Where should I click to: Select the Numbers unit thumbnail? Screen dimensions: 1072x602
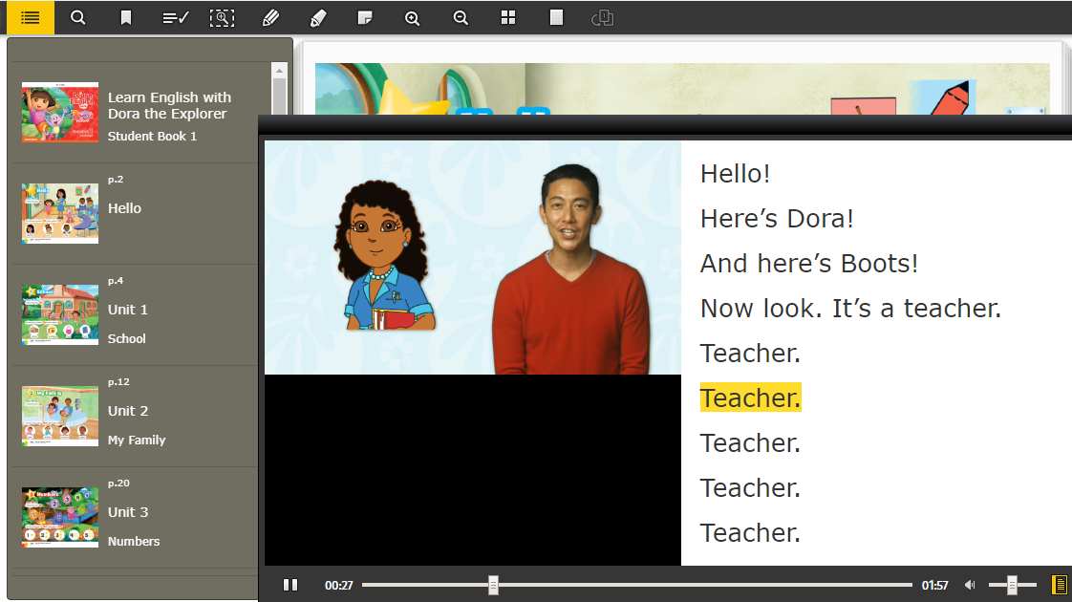(x=60, y=517)
